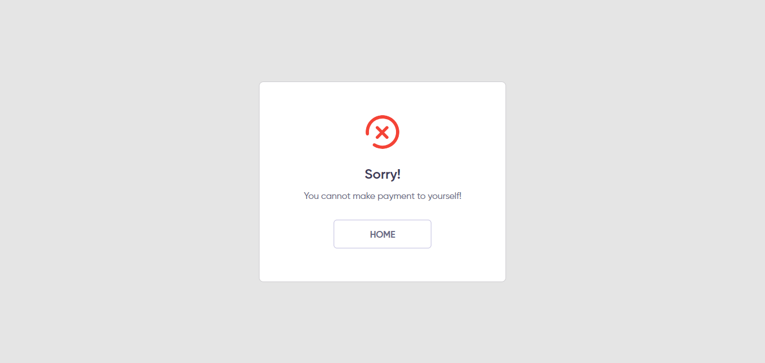Click the outlined border of the HOME button
This screenshot has height=363, width=765.
pyautogui.click(x=382, y=220)
